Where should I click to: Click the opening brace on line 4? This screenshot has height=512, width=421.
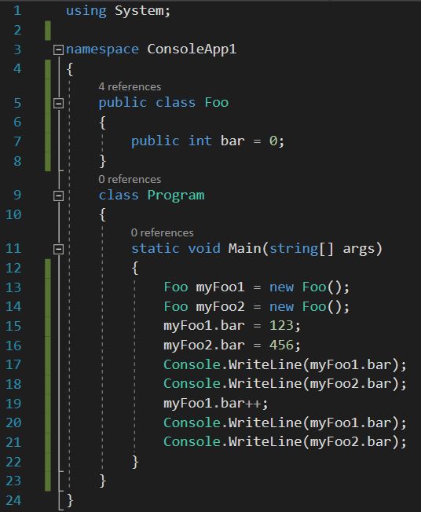click(x=70, y=69)
